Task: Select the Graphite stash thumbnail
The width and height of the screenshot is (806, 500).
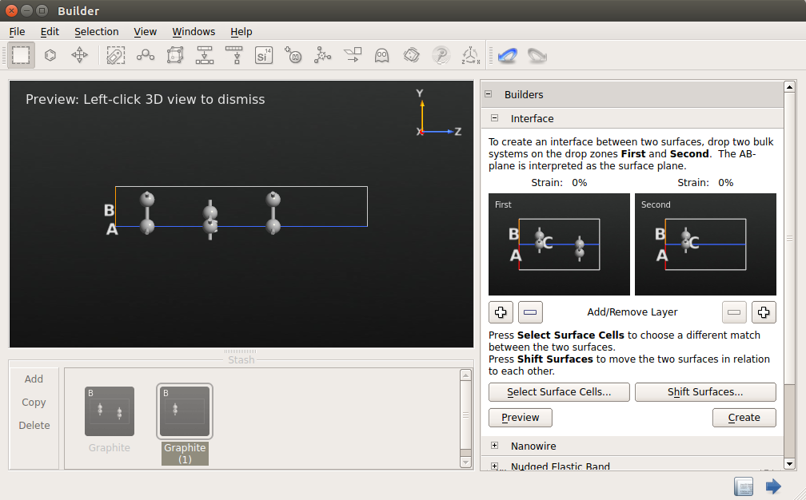Action: click(110, 411)
